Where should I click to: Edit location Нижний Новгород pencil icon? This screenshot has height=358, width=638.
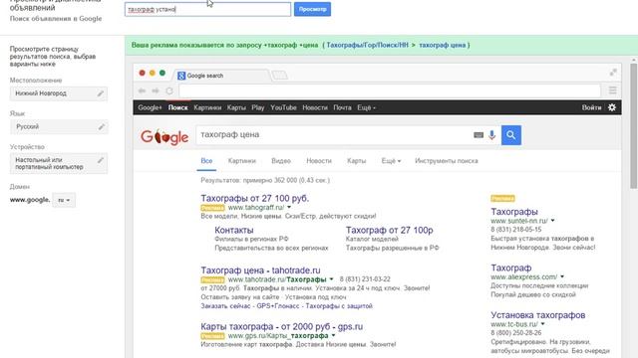point(101,93)
